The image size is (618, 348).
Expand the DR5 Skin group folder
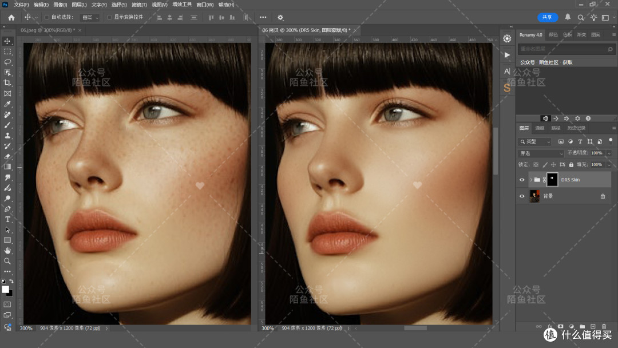(x=531, y=180)
